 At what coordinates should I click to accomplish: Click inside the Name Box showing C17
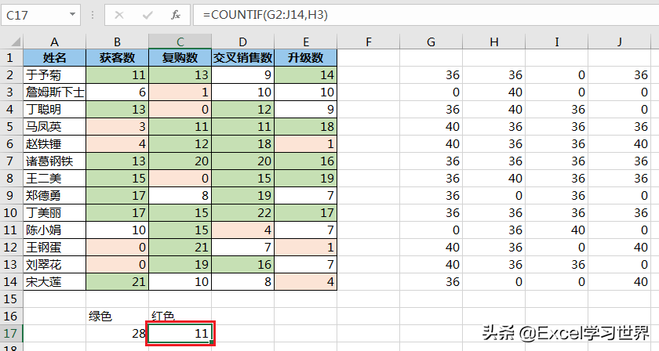click(x=31, y=15)
